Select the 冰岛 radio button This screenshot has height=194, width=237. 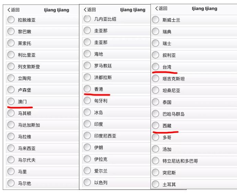(x=87, y=112)
